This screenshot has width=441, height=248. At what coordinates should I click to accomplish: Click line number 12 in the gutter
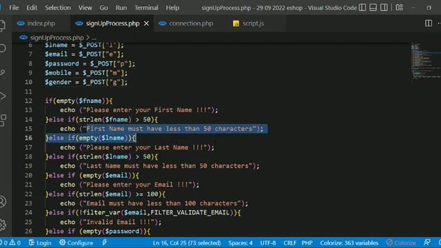28,101
